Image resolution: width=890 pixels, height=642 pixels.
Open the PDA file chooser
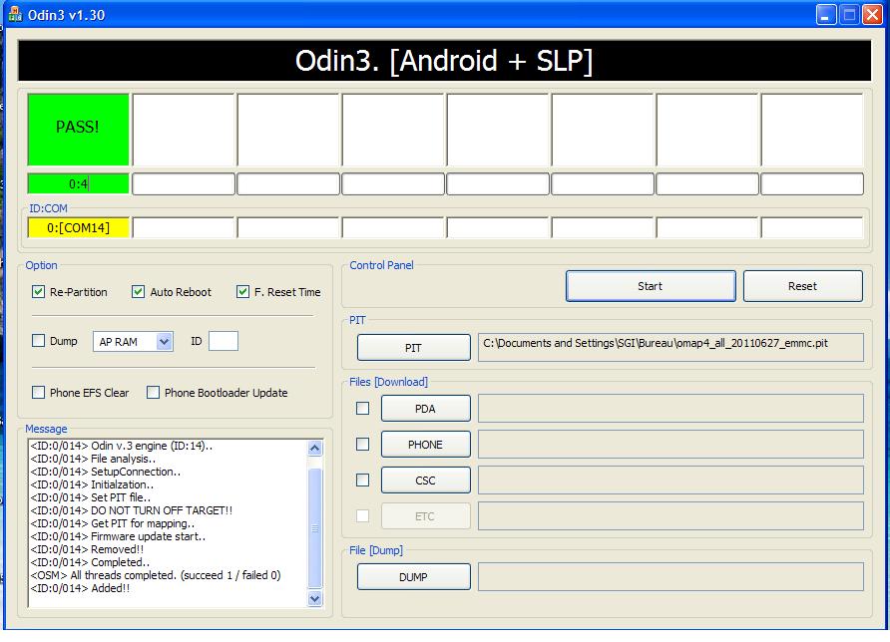(425, 409)
